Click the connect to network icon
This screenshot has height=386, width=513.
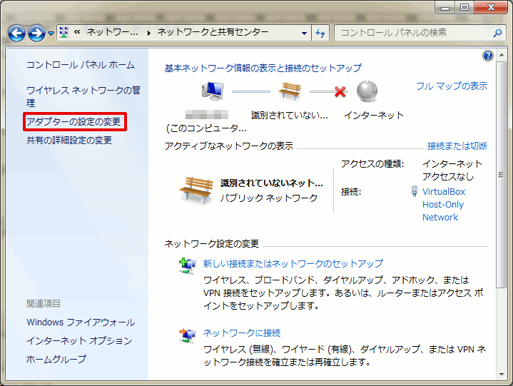[187, 335]
